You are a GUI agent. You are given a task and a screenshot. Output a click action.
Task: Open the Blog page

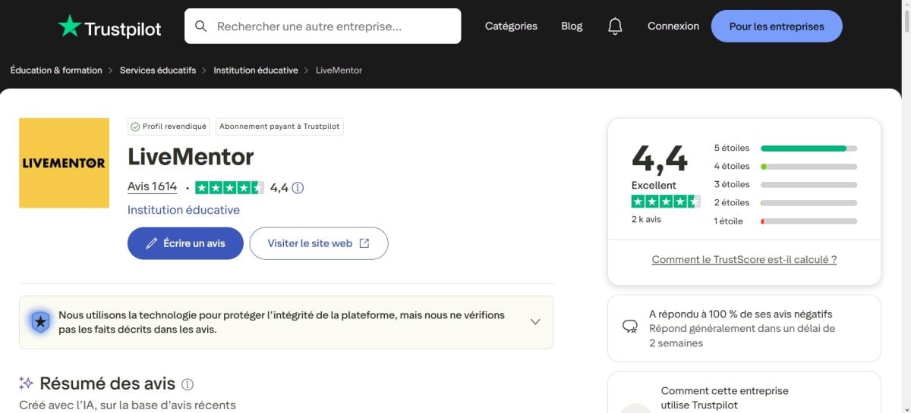(572, 27)
